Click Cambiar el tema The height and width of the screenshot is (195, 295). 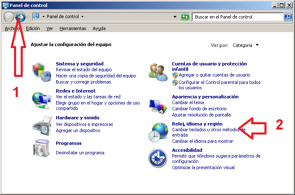[188, 102]
